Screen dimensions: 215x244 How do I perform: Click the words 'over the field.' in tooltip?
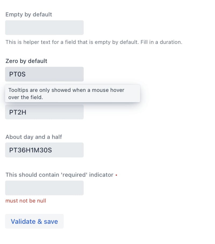(26, 97)
